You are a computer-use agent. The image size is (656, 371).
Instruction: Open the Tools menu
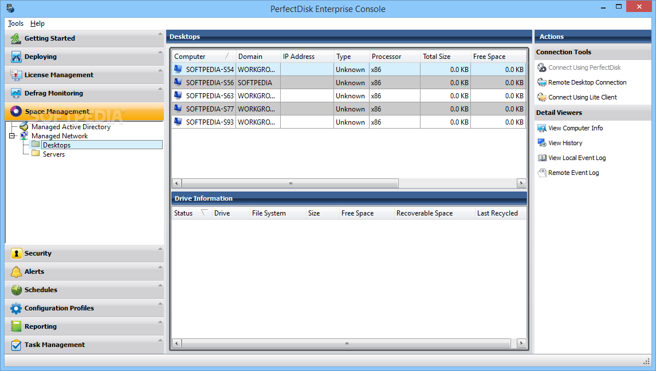[x=16, y=23]
